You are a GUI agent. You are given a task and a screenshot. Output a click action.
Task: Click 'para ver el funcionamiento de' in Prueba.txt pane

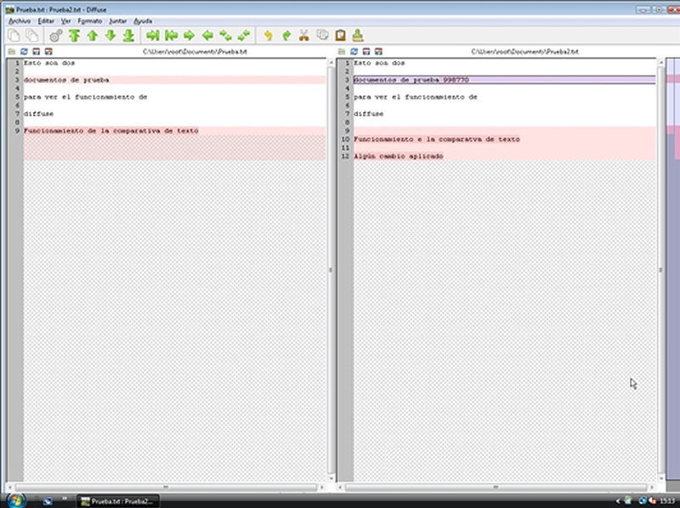coord(86,97)
